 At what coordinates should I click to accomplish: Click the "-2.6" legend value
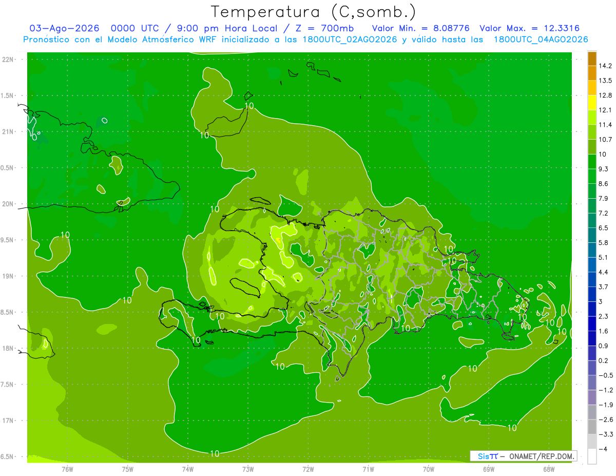point(605,420)
